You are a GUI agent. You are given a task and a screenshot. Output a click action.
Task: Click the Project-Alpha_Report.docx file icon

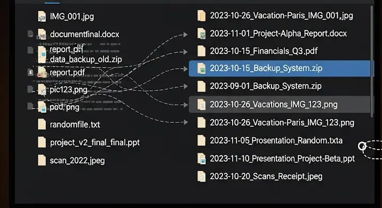202,34
